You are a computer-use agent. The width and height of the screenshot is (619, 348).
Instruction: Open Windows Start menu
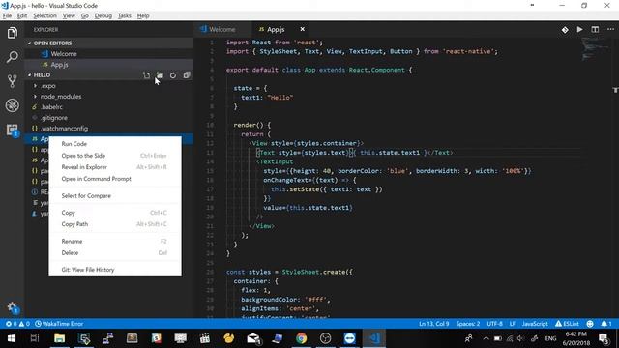point(12,338)
